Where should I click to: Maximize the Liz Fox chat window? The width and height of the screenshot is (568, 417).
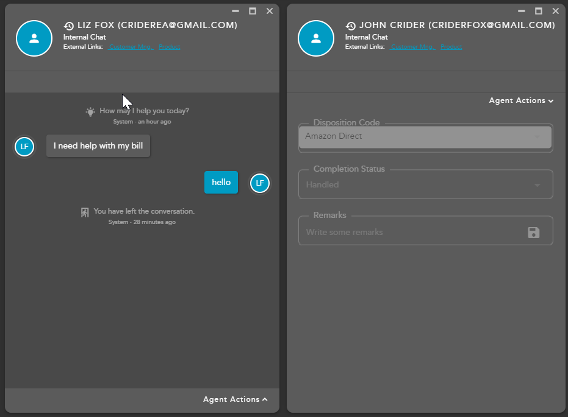[253, 11]
